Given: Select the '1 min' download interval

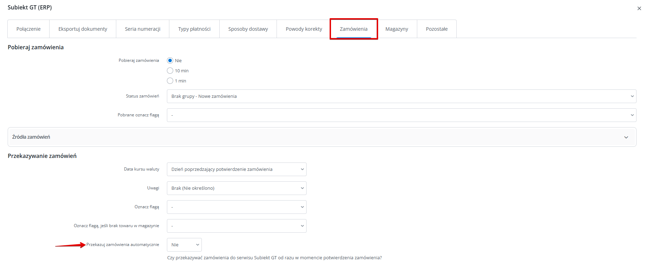Looking at the screenshot, I should 170,81.
